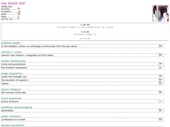The image size is (170, 127).
Task: Click the title confessions of a mask
Action: pos(13,119)
